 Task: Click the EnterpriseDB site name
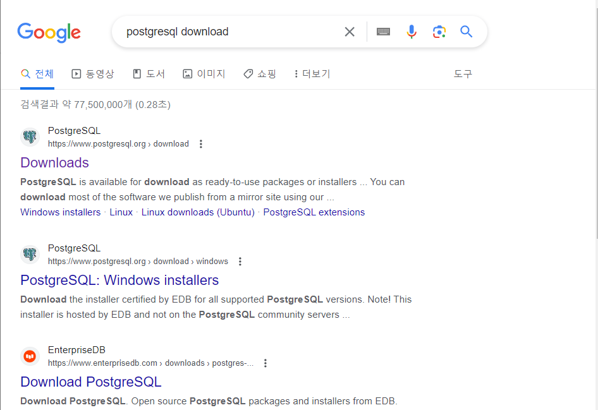[x=76, y=350]
